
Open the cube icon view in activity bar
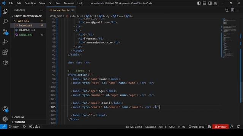click(x=5, y=62)
